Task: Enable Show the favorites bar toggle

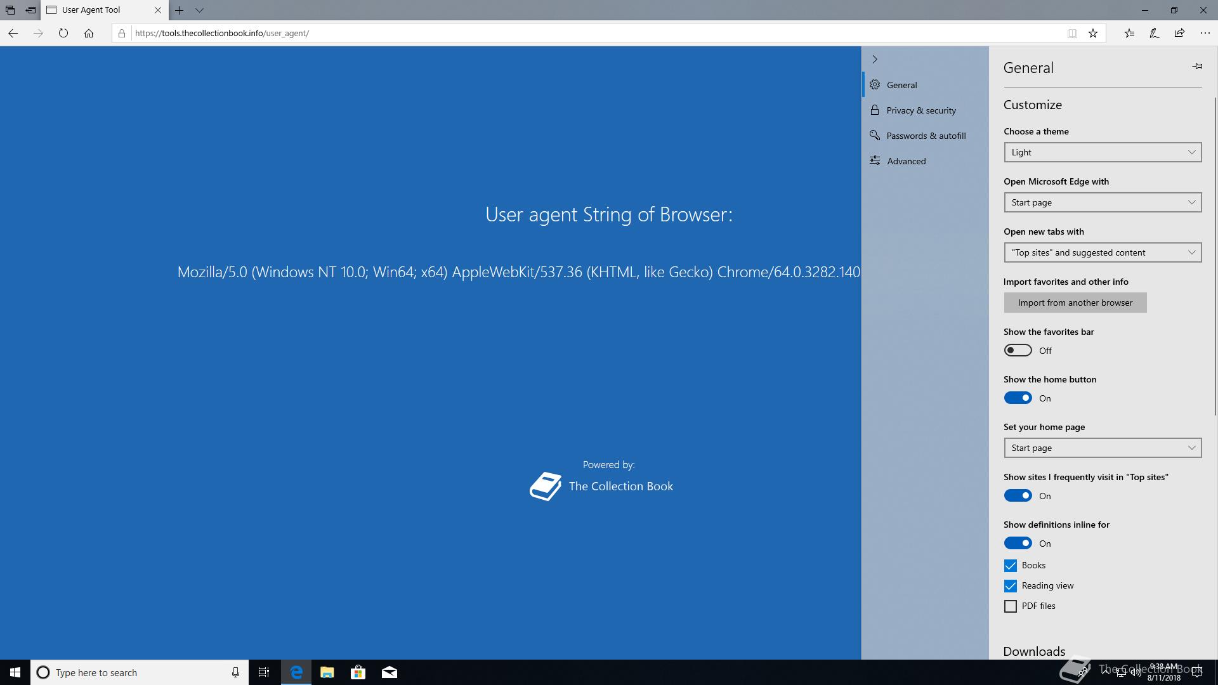Action: tap(1018, 350)
